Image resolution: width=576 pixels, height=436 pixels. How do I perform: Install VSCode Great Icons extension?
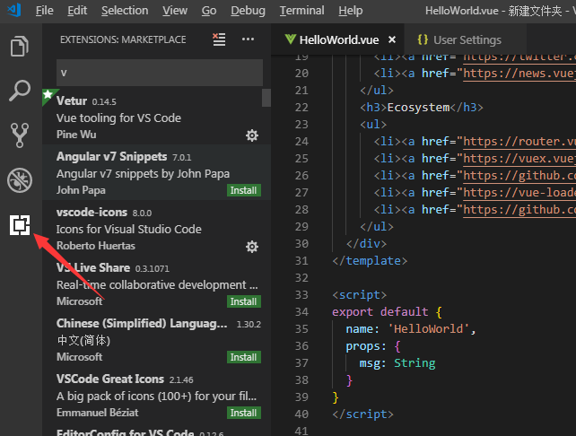(x=243, y=413)
